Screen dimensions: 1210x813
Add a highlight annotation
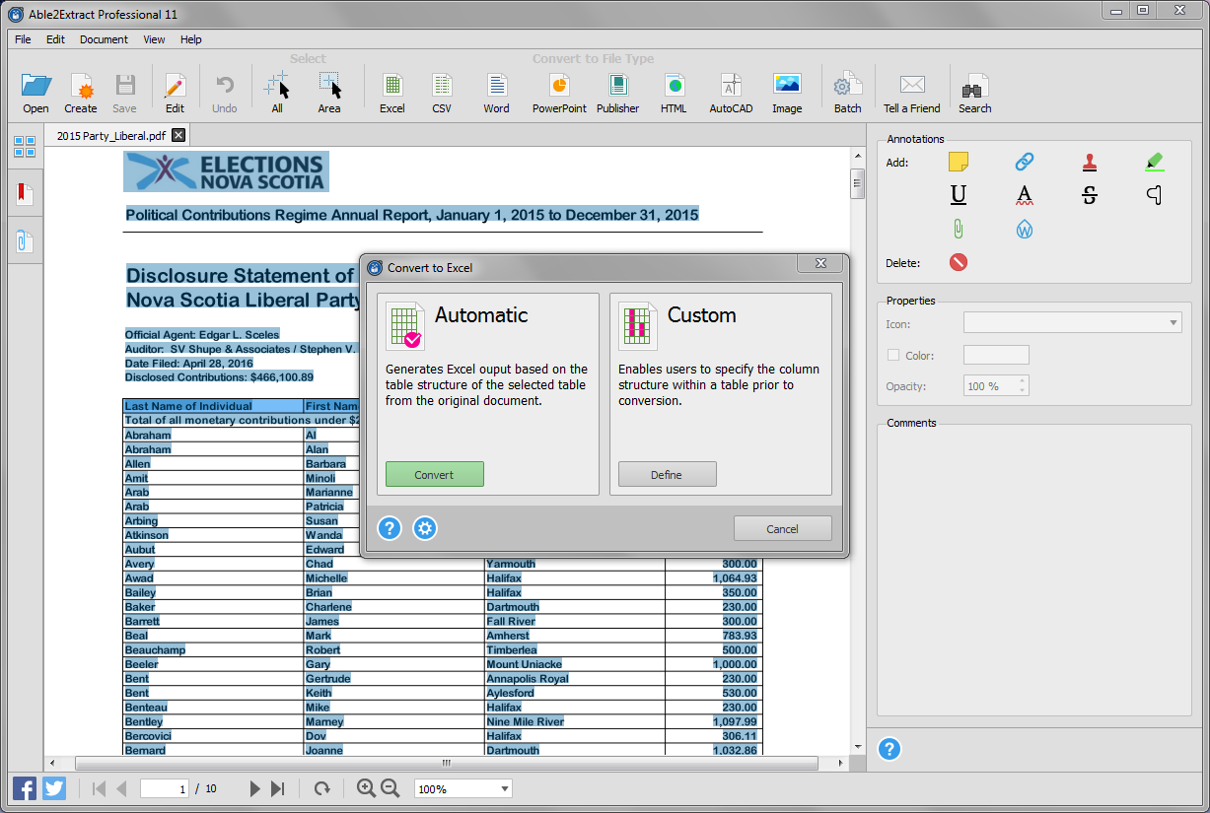coord(1155,162)
